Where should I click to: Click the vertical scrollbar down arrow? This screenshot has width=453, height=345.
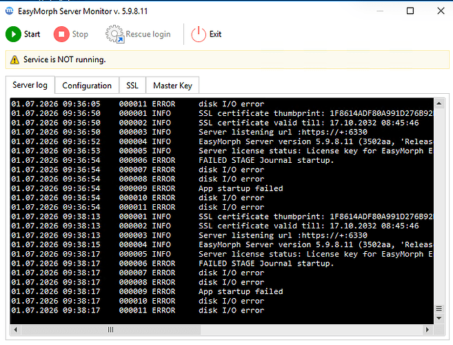pyautogui.click(x=439, y=318)
